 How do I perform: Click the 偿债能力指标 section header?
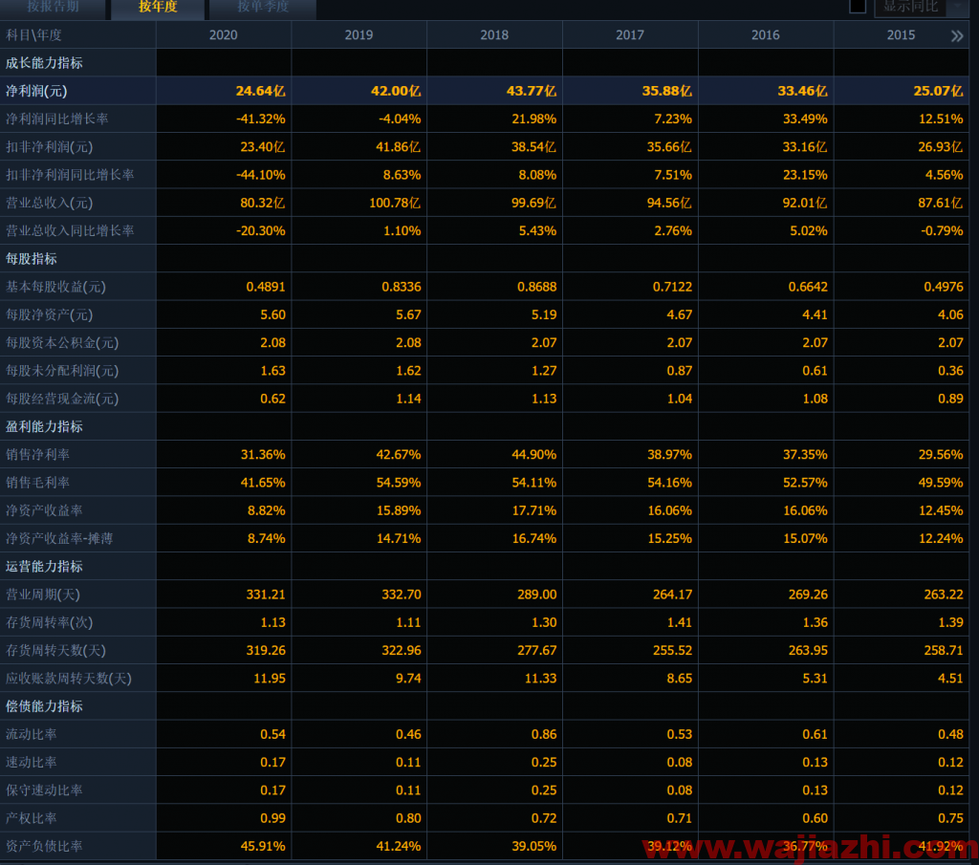point(44,706)
